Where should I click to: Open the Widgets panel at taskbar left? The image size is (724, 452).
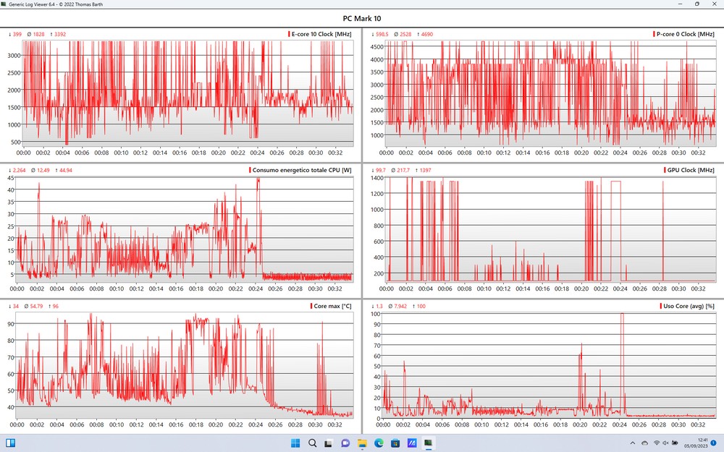(10, 443)
